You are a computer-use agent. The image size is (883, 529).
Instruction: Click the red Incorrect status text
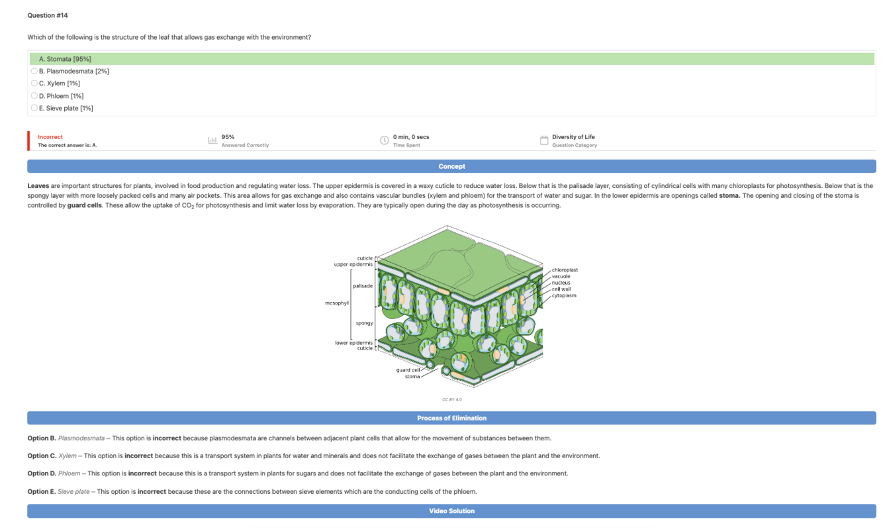pyautogui.click(x=50, y=137)
